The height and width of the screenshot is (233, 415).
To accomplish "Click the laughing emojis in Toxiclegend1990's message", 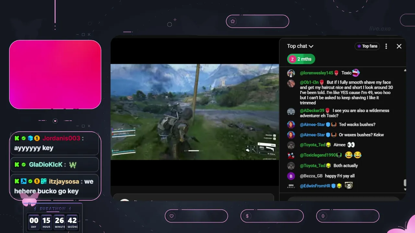I will click(353, 155).
